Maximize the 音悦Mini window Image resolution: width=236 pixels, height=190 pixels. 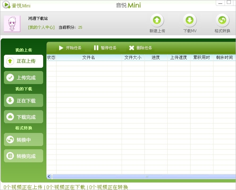click(229, 3)
